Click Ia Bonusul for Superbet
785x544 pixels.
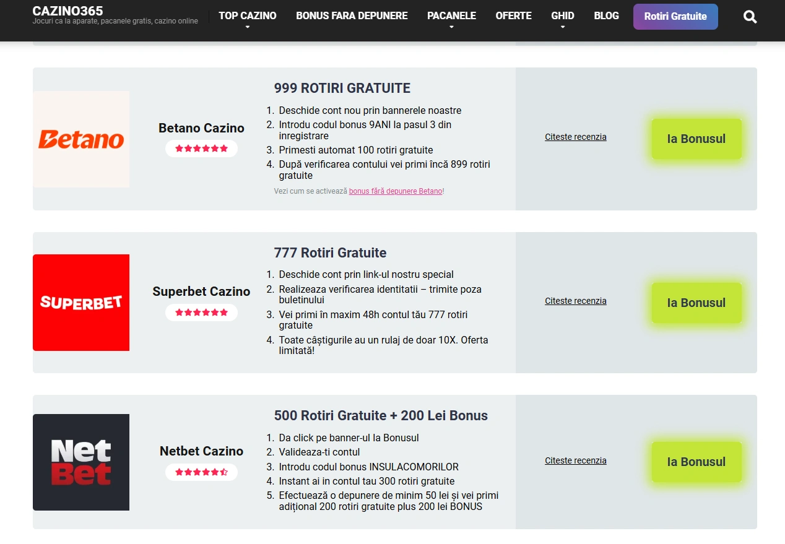696,303
